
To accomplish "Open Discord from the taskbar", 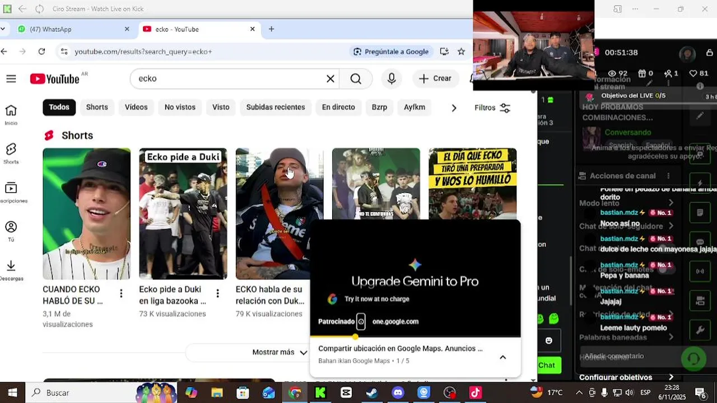I will pos(398,393).
